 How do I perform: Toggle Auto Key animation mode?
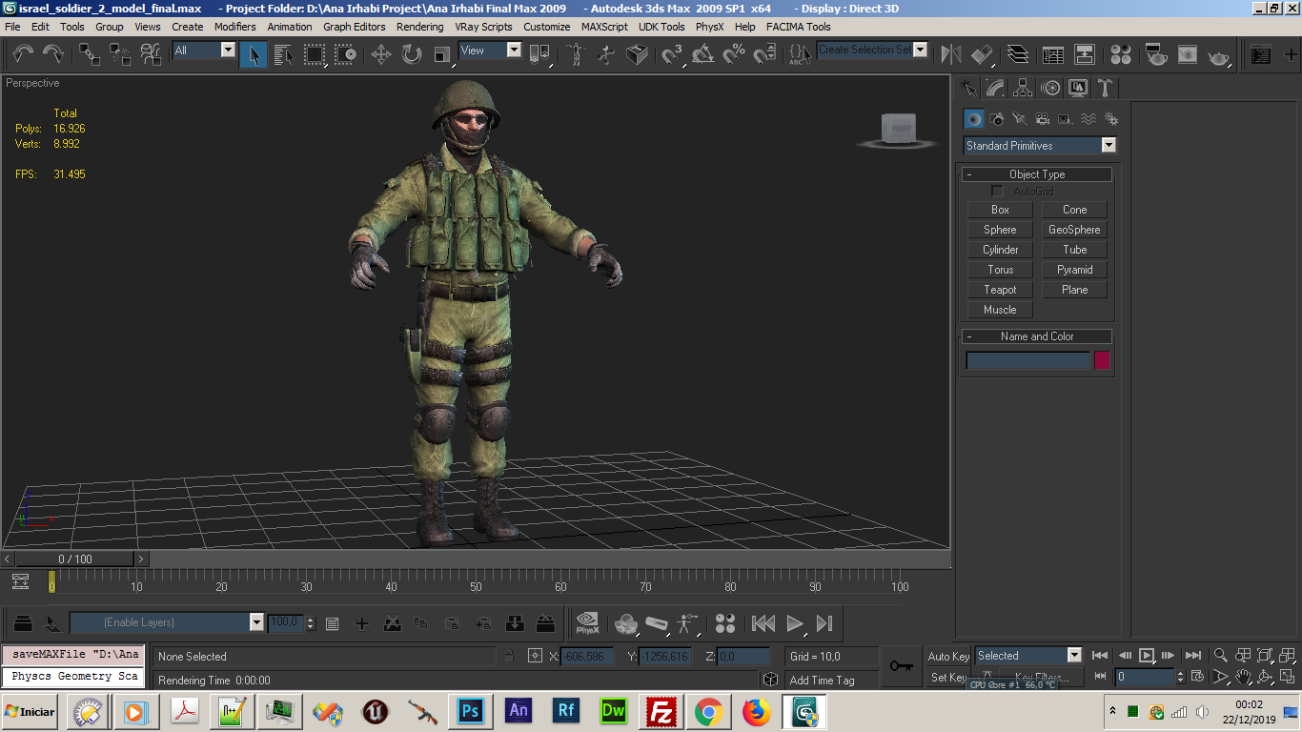[947, 656]
